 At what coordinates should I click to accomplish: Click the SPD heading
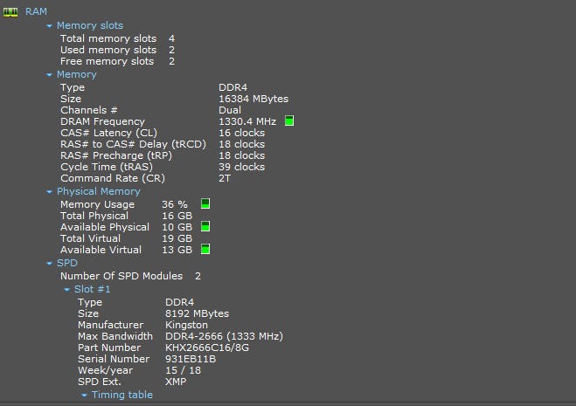(x=67, y=263)
